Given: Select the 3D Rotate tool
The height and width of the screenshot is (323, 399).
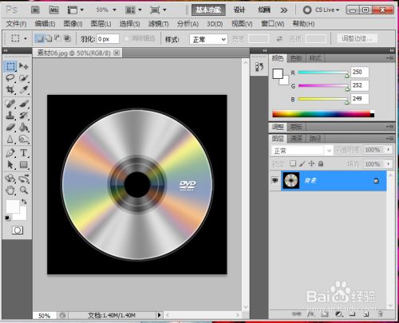Looking at the screenshot, I should 10,179.
